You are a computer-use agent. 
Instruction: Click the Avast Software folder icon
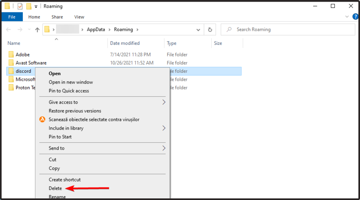(11, 63)
